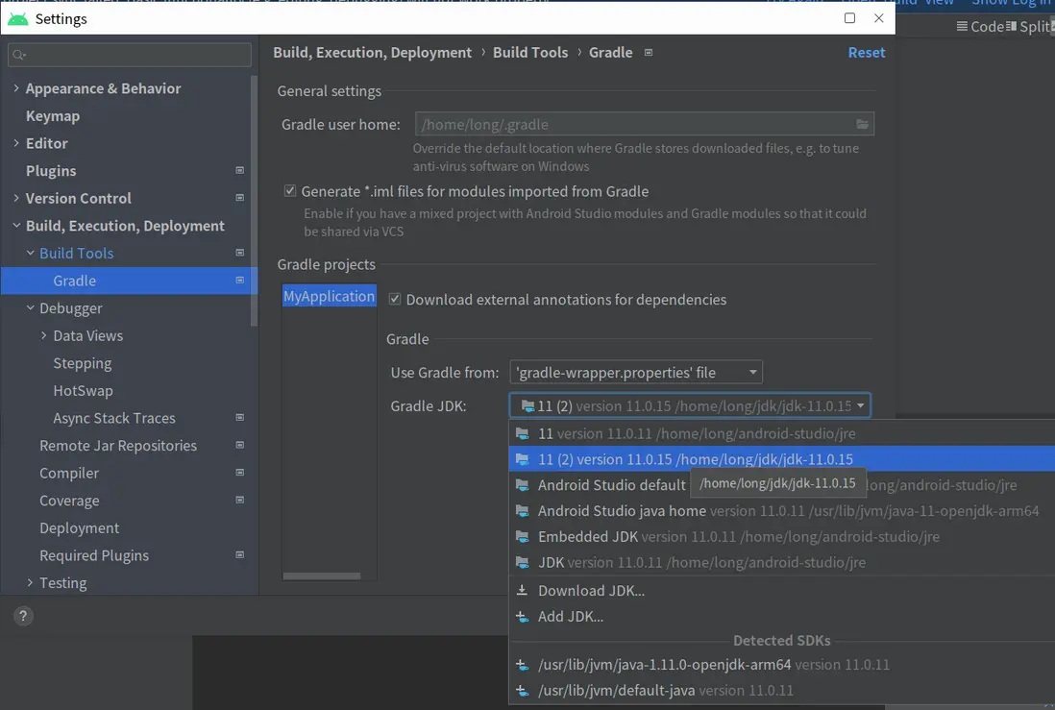The width and height of the screenshot is (1055, 710).
Task: Expand Appearance & Behavior settings section
Action: click(x=16, y=88)
